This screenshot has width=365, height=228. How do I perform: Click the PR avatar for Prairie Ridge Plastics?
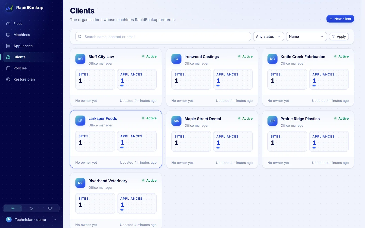[x=272, y=121]
